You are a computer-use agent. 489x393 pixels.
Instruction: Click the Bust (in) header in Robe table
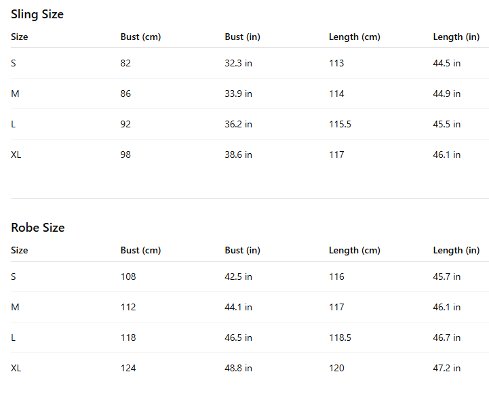point(242,251)
